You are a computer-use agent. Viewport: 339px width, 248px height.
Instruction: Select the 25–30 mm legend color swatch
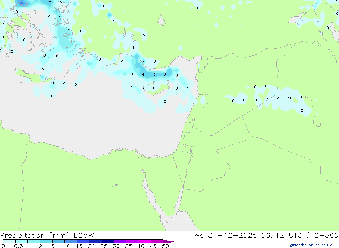[108, 241]
